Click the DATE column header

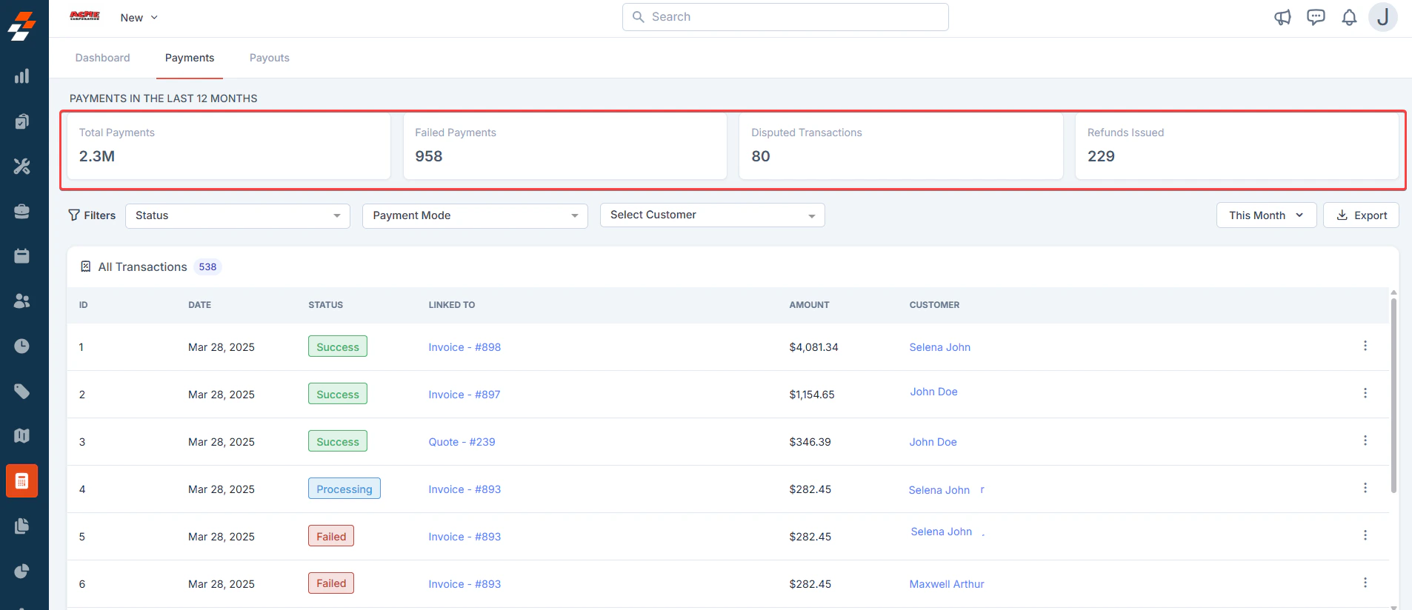click(199, 305)
